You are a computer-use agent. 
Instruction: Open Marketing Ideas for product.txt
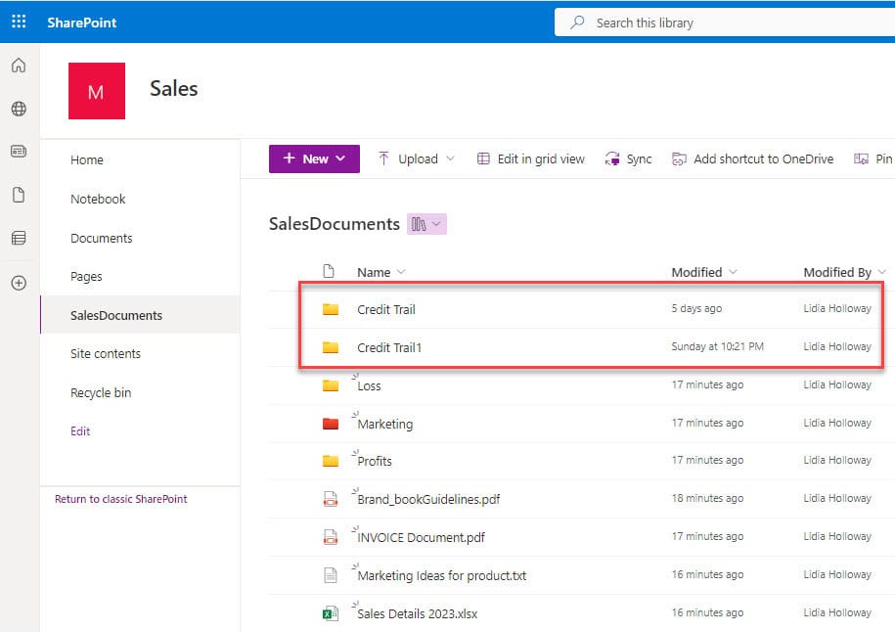(442, 575)
